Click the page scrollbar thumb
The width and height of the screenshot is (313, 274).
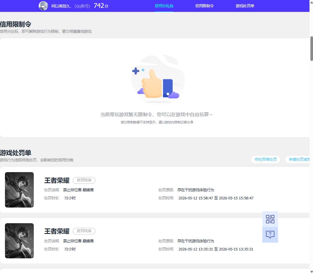coord(312,48)
